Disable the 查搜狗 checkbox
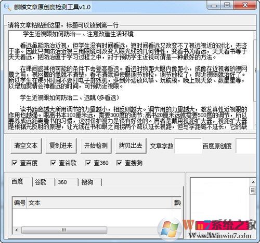The image size is (260, 243). (x=119, y=163)
